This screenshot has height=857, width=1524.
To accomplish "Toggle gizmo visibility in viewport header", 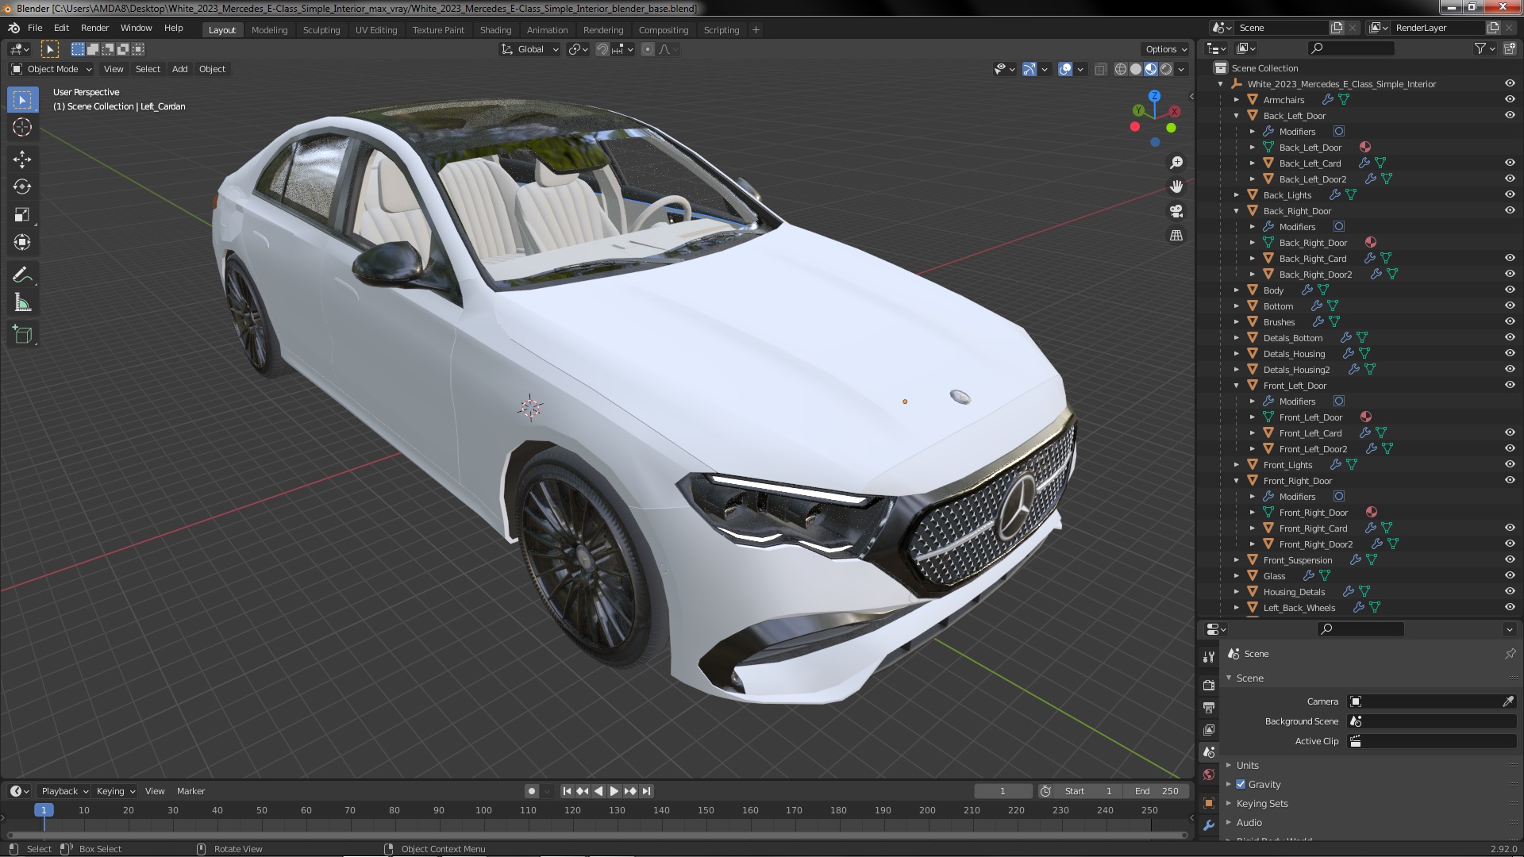I will [1029, 70].
